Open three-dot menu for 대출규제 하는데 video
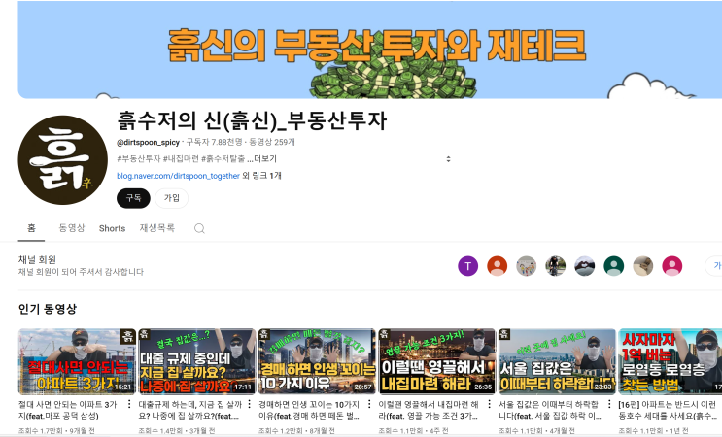This screenshot has height=437, width=722. (x=249, y=404)
